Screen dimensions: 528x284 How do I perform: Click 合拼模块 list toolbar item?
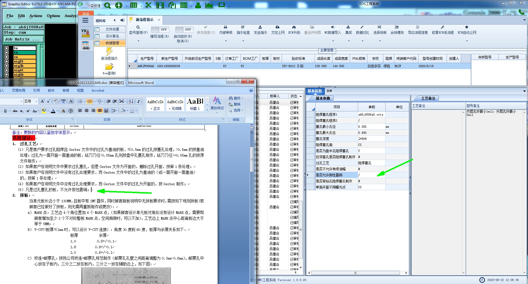(x=397, y=30)
